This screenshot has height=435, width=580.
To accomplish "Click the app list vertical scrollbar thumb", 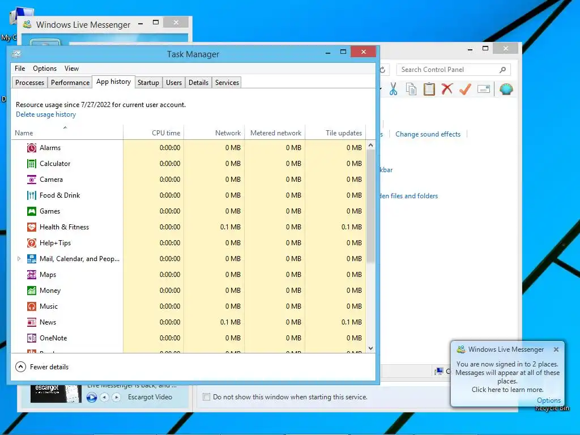I will tap(371, 206).
